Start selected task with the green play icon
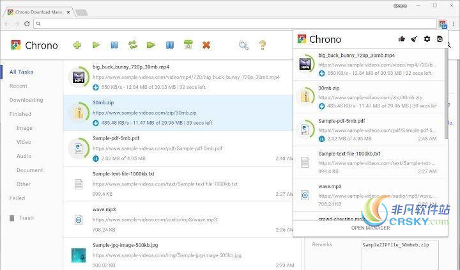Screen dimensions: 460x270 (x=96, y=45)
